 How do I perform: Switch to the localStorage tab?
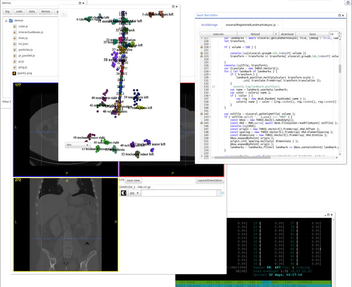click(x=209, y=24)
